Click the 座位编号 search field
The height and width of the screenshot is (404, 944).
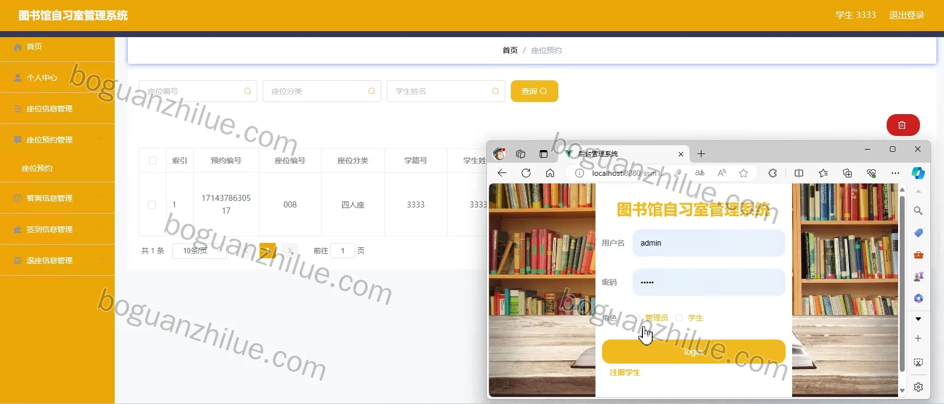tap(198, 91)
